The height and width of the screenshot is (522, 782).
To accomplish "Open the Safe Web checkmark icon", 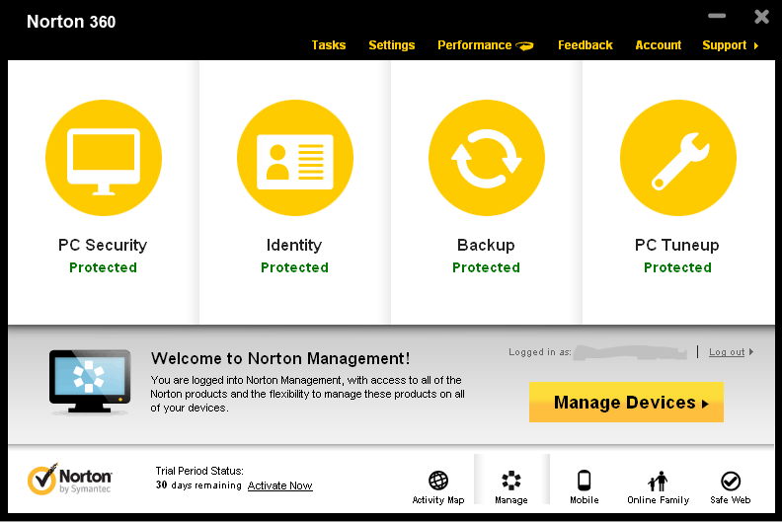I will click(731, 482).
